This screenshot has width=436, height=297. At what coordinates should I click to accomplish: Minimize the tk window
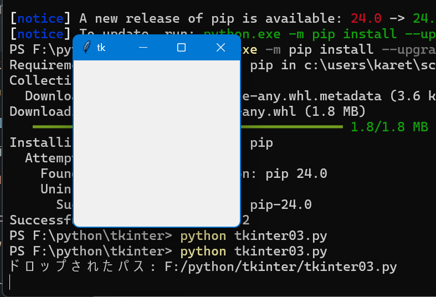pyautogui.click(x=143, y=48)
